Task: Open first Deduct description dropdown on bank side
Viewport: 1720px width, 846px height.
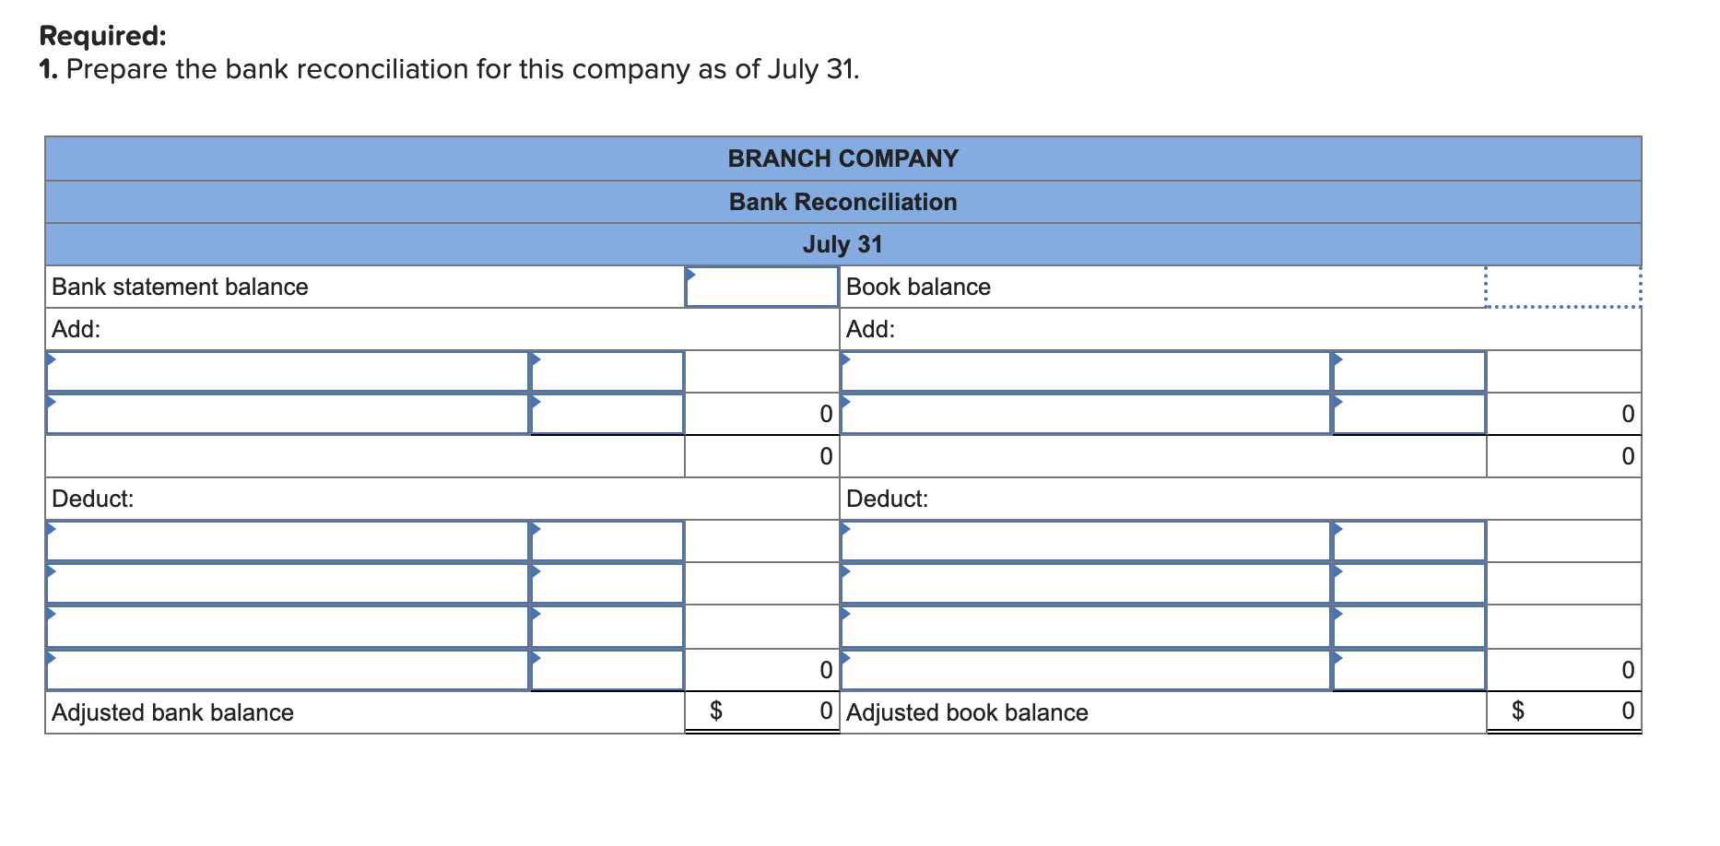Action: [288, 541]
